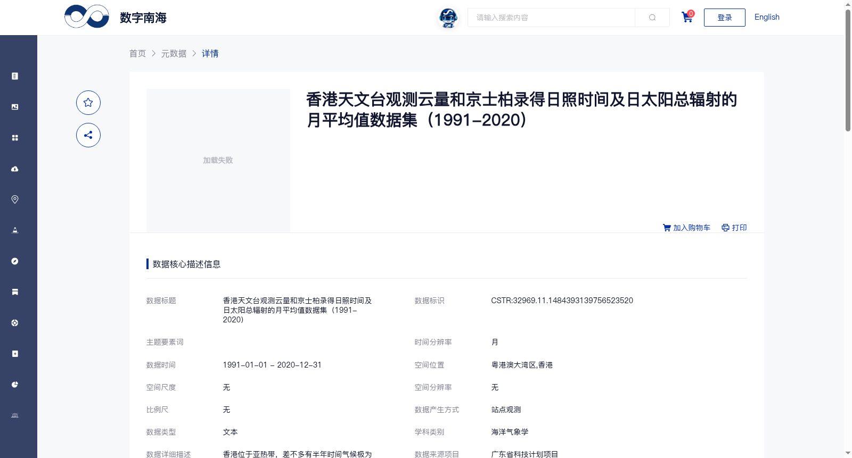Open the shopping cart
852x458 pixels.
click(687, 17)
